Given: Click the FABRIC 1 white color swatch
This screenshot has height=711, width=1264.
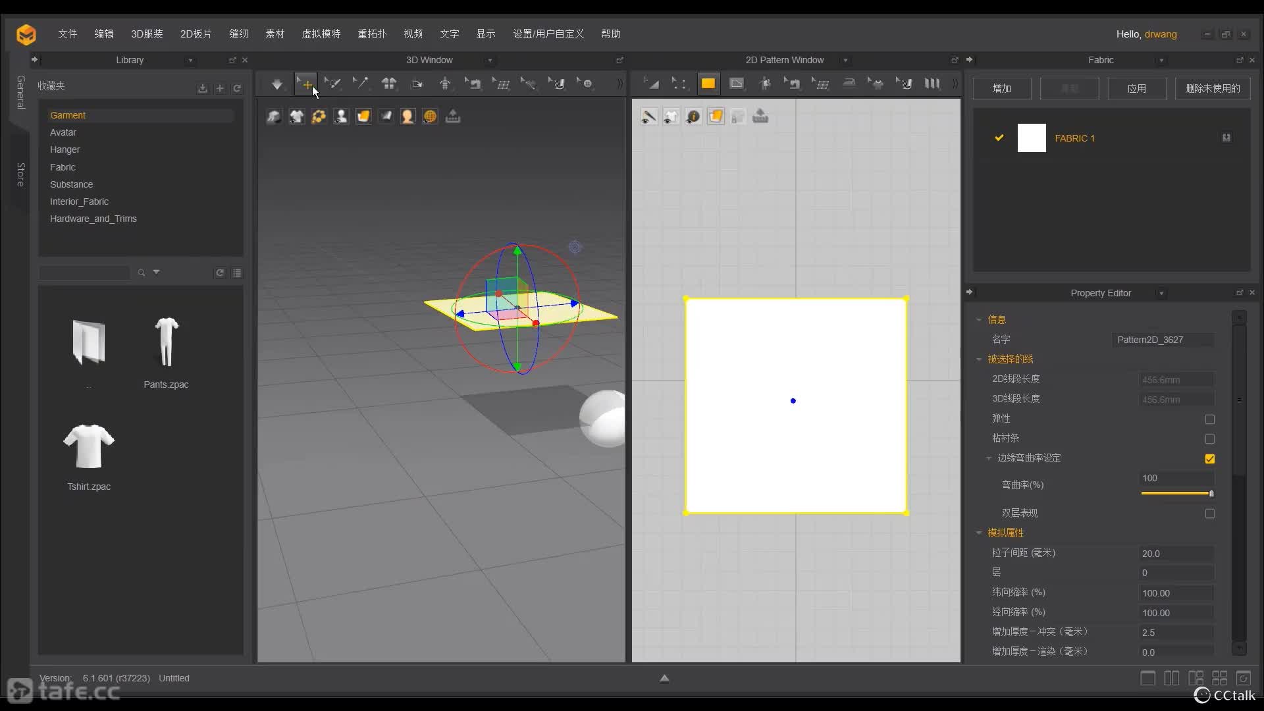Looking at the screenshot, I should click(x=1032, y=138).
